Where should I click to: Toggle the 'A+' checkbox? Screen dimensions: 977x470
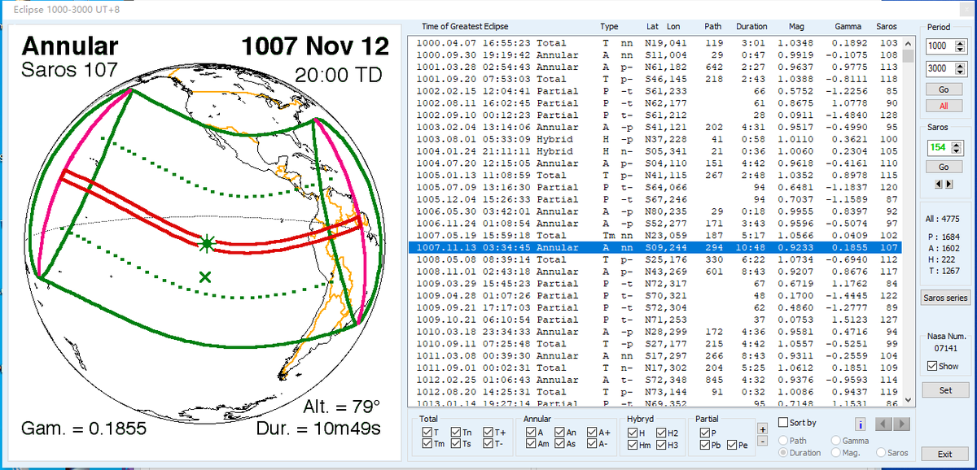coord(590,433)
